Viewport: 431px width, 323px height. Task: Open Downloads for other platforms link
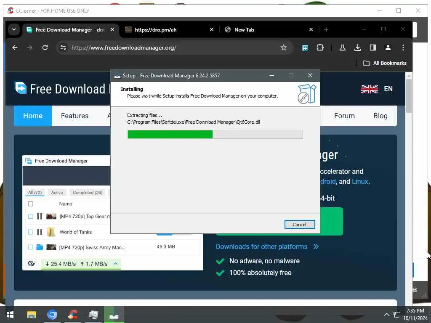[x=267, y=246]
